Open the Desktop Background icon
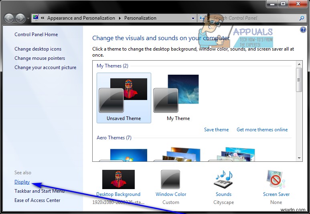The image size is (310, 214). (x=118, y=179)
